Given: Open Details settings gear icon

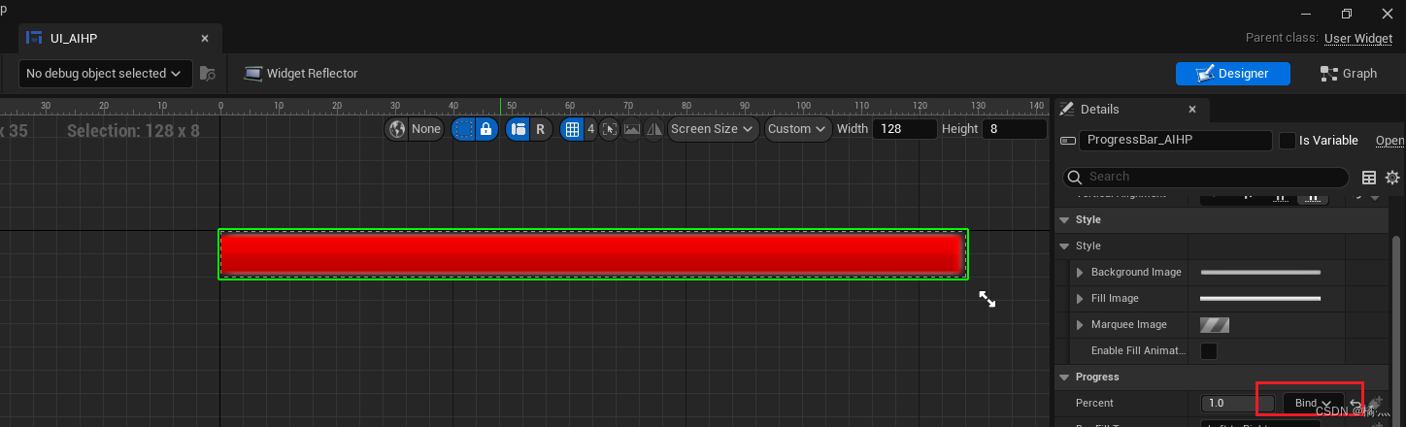Looking at the screenshot, I should point(1392,177).
